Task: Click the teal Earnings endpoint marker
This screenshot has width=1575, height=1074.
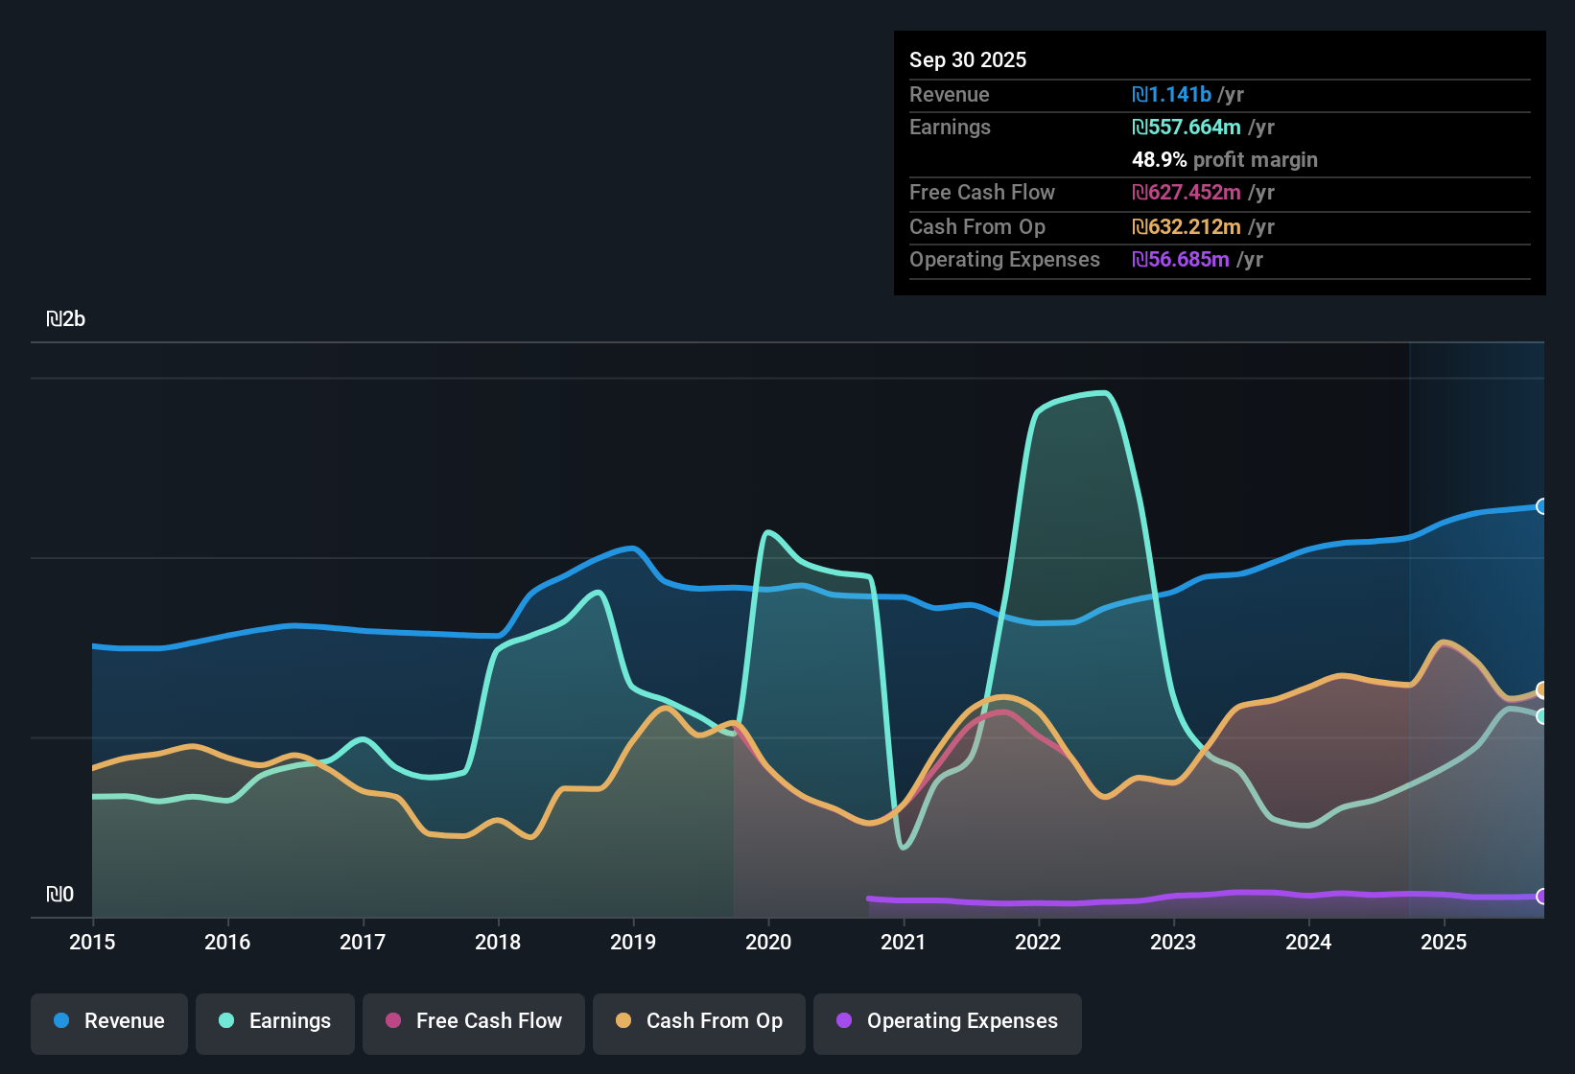Action: coord(1541,716)
